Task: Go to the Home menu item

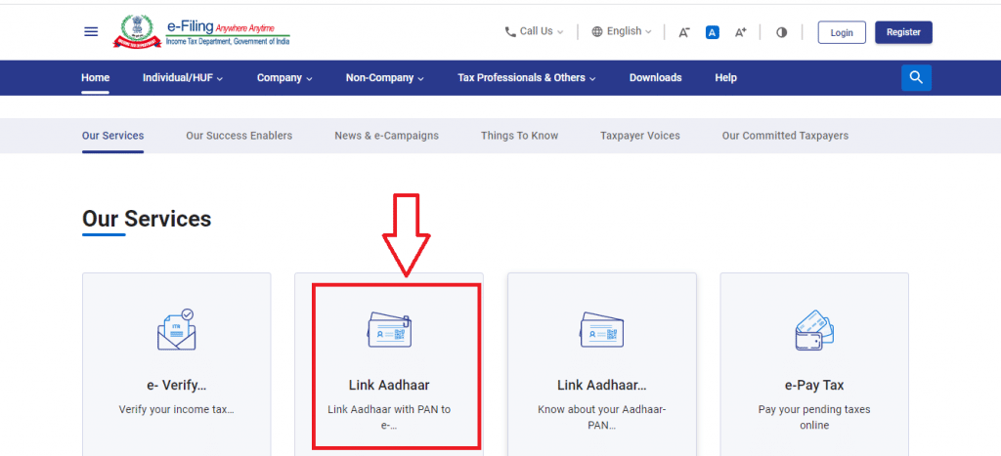Action: click(95, 78)
